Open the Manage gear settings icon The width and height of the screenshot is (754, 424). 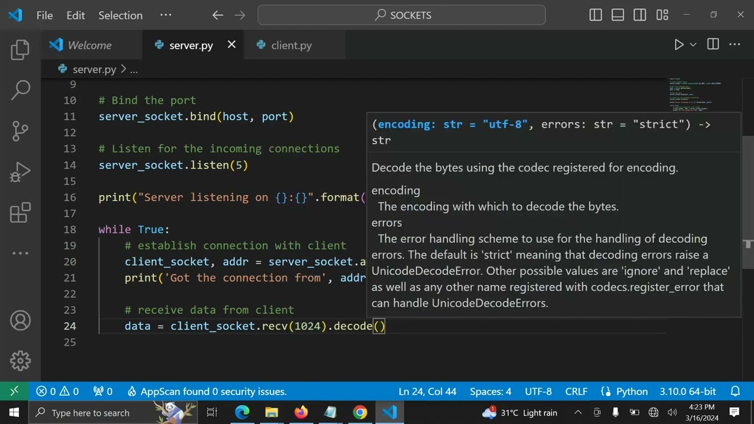pyautogui.click(x=20, y=360)
